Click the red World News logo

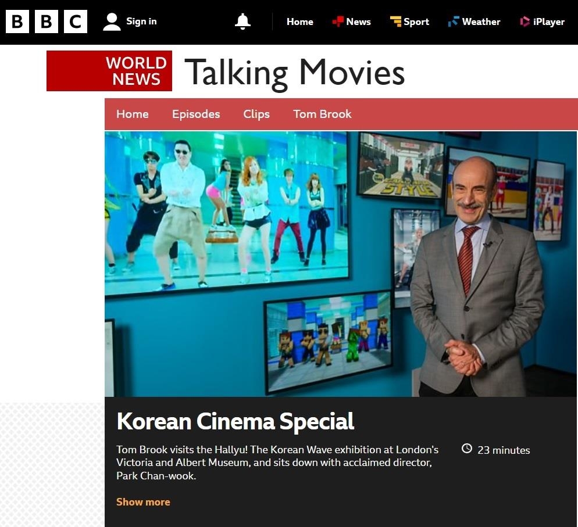(x=109, y=71)
